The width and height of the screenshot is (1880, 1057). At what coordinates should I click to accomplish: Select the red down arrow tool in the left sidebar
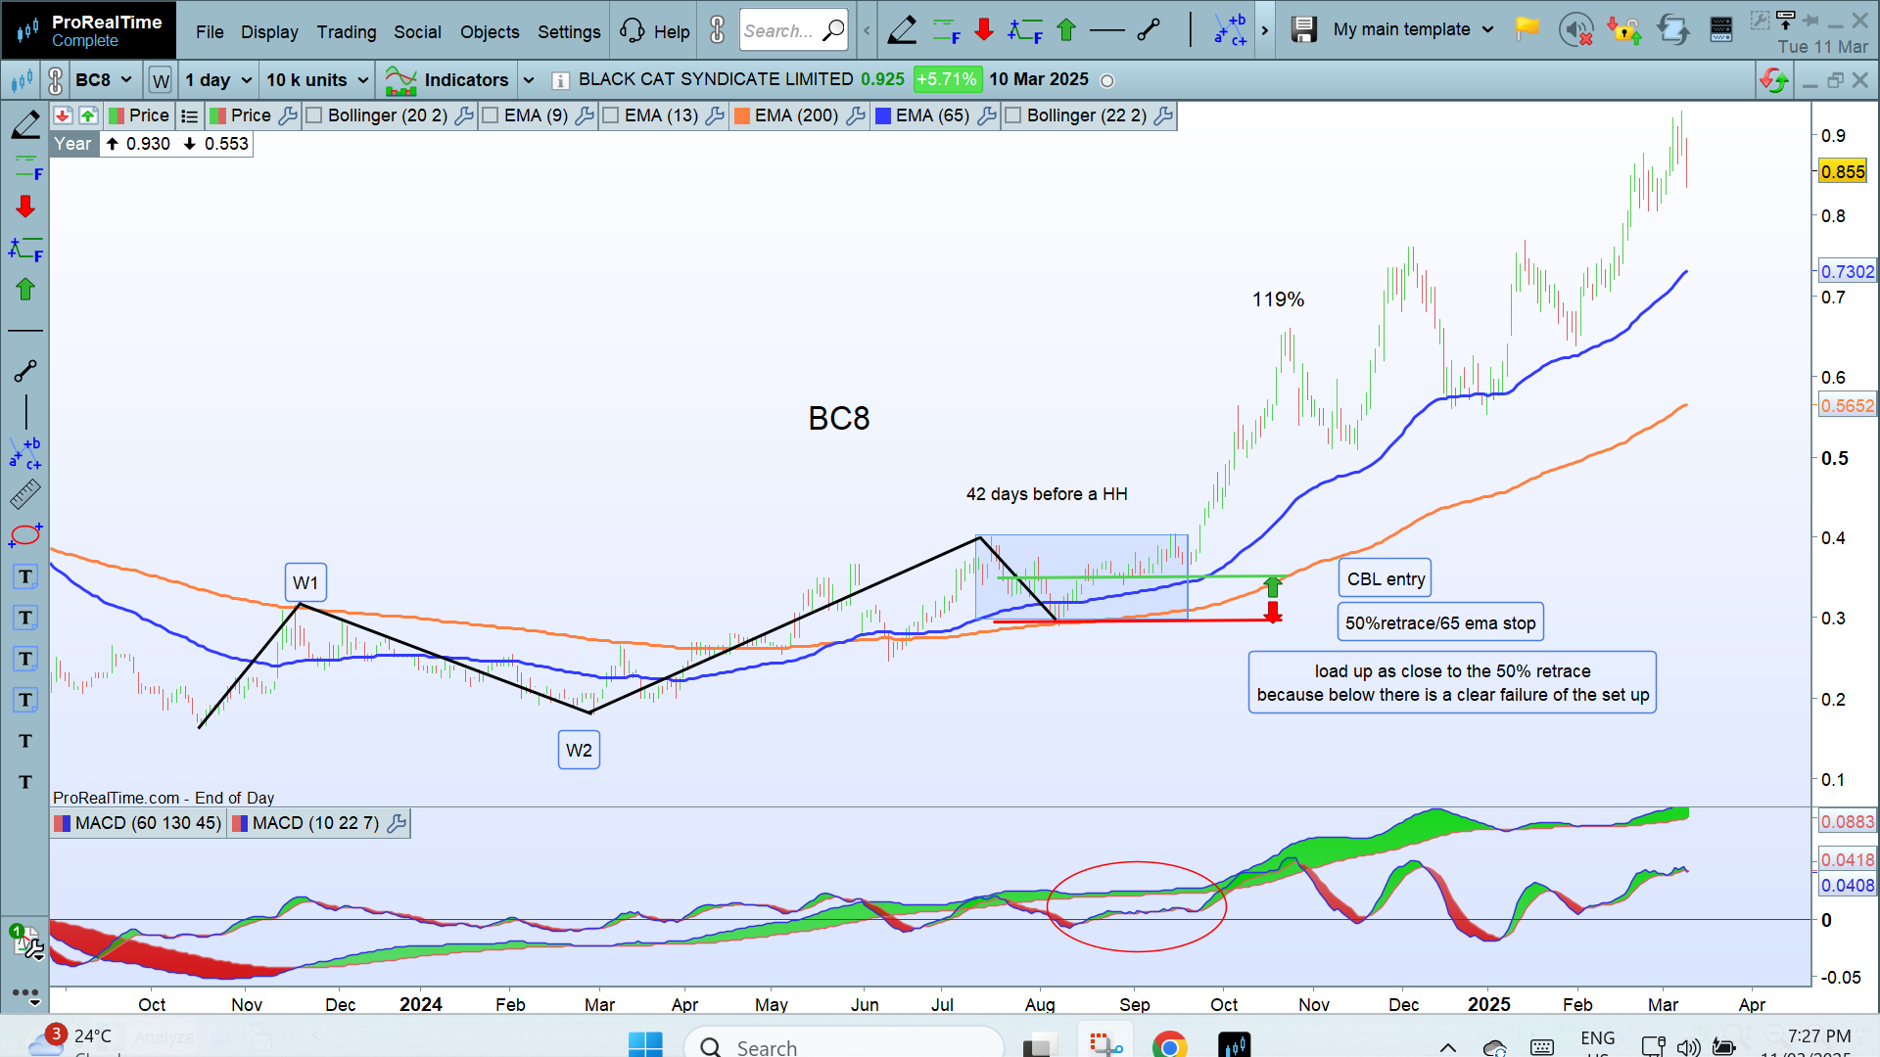pos(25,207)
